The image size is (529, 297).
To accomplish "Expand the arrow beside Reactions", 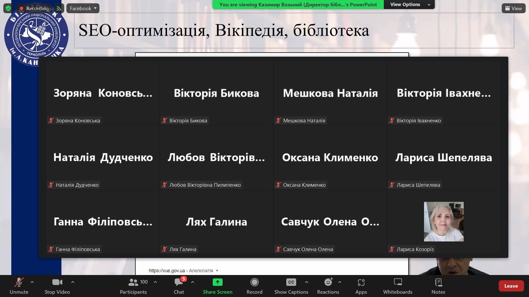I will click(x=340, y=282).
